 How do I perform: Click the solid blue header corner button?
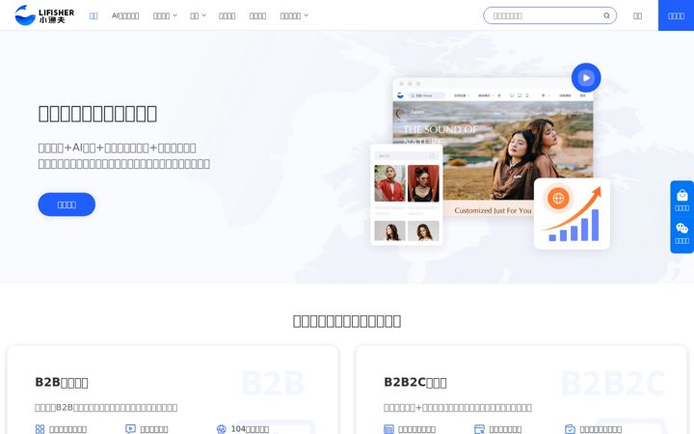point(676,15)
